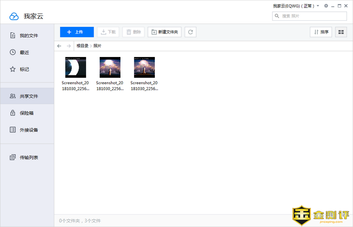The height and width of the screenshot is (227, 353).
Task: Click the 下载 download button
Action: [x=108, y=32]
